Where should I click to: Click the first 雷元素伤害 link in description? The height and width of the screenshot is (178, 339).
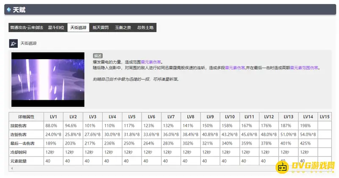[151, 62]
